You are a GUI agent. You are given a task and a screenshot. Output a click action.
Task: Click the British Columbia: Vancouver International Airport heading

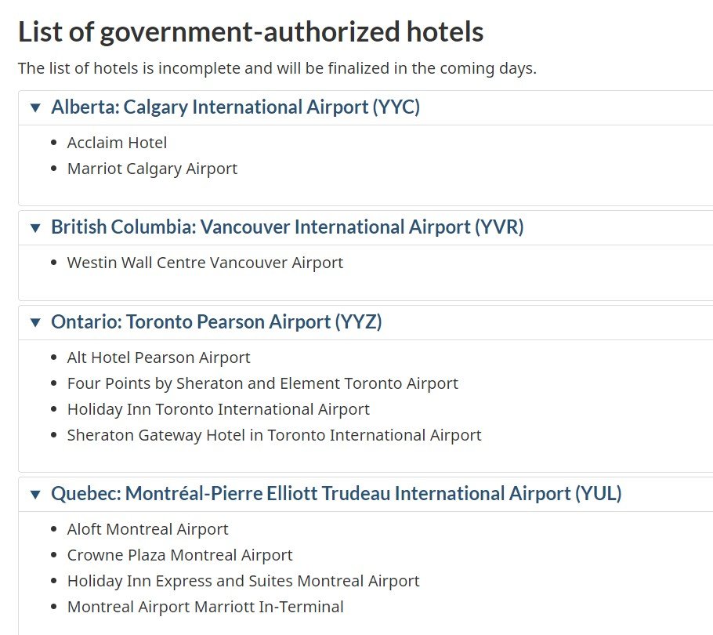pos(287,227)
